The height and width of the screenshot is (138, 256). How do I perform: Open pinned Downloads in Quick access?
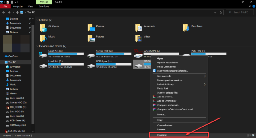click(14, 23)
